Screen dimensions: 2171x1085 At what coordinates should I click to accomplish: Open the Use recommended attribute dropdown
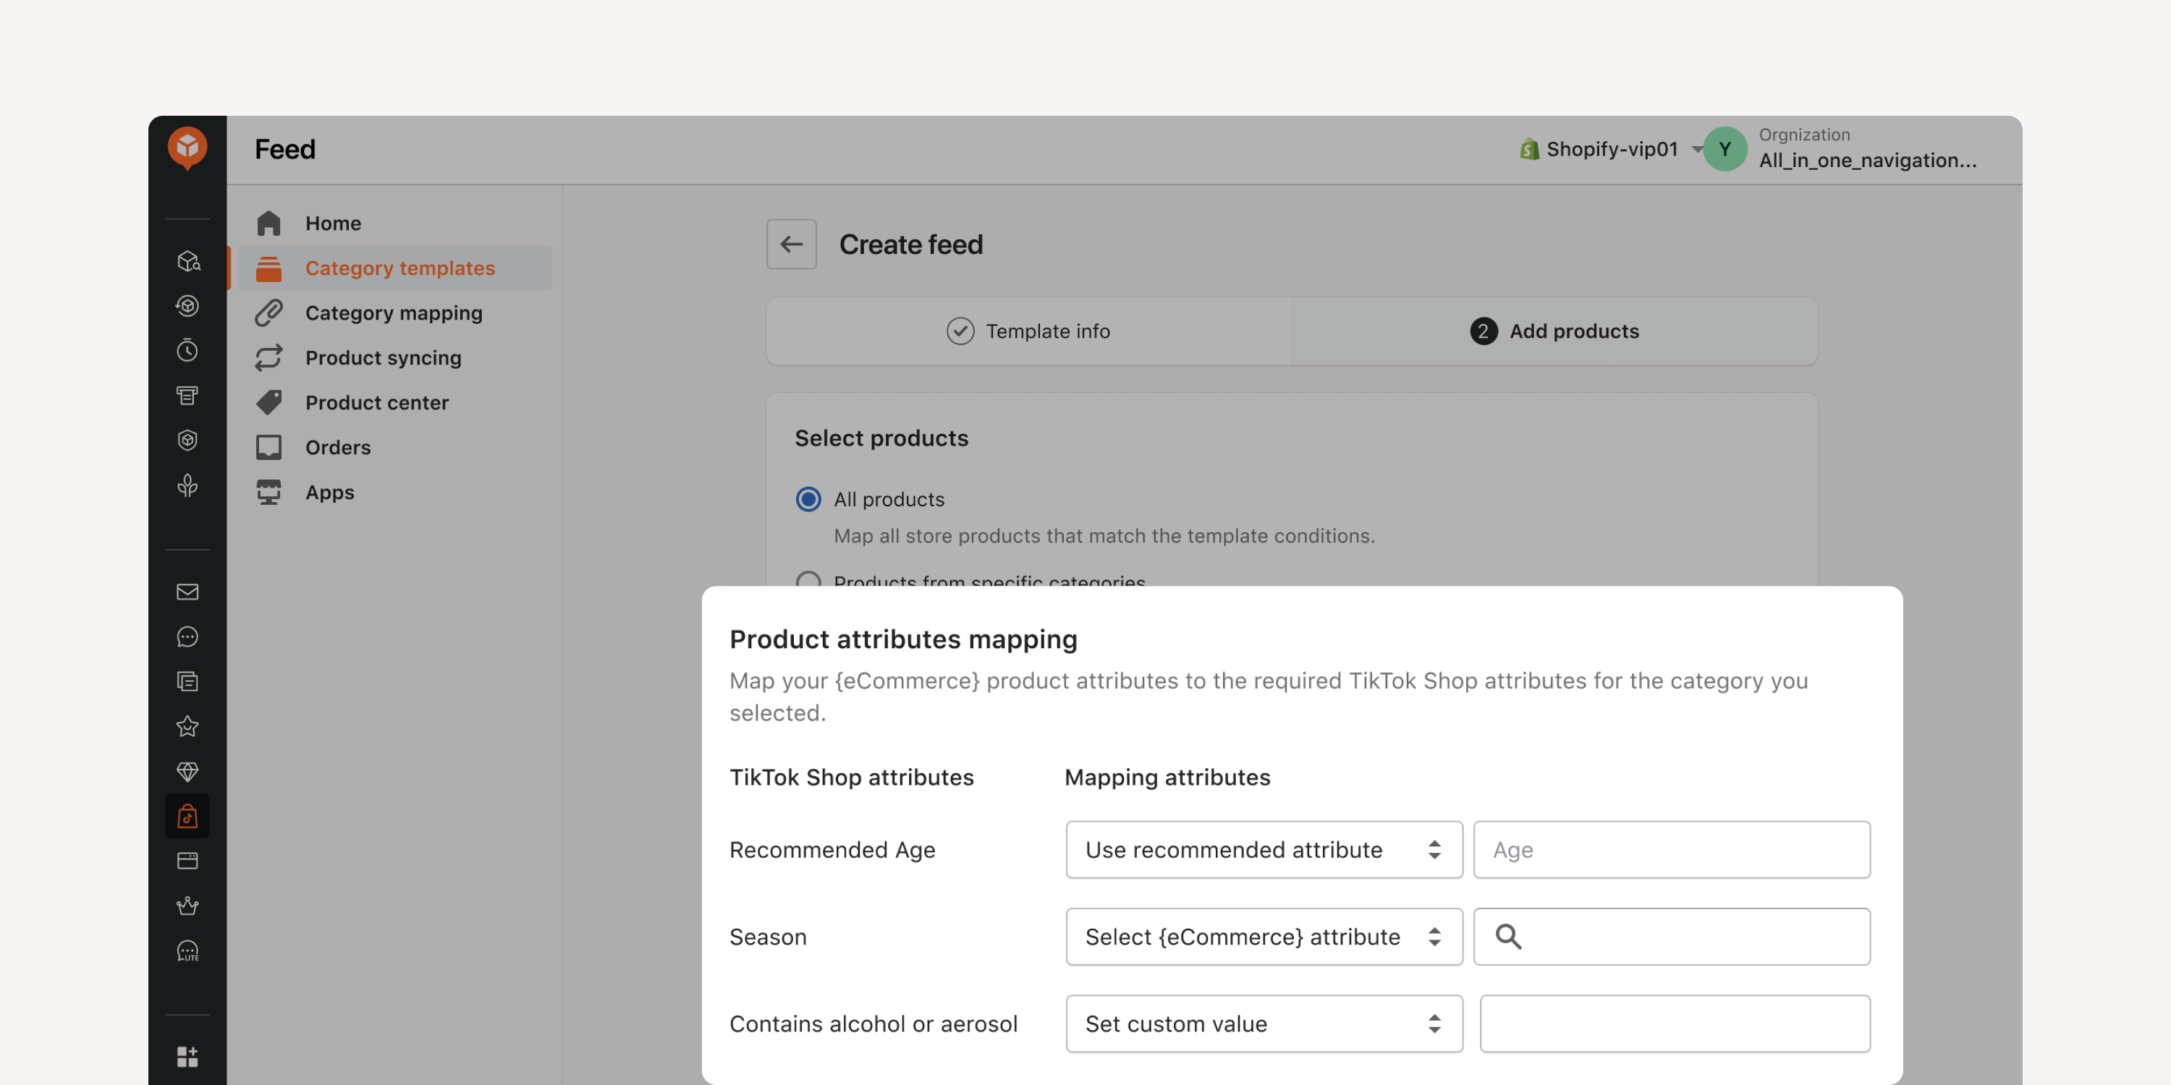point(1264,849)
